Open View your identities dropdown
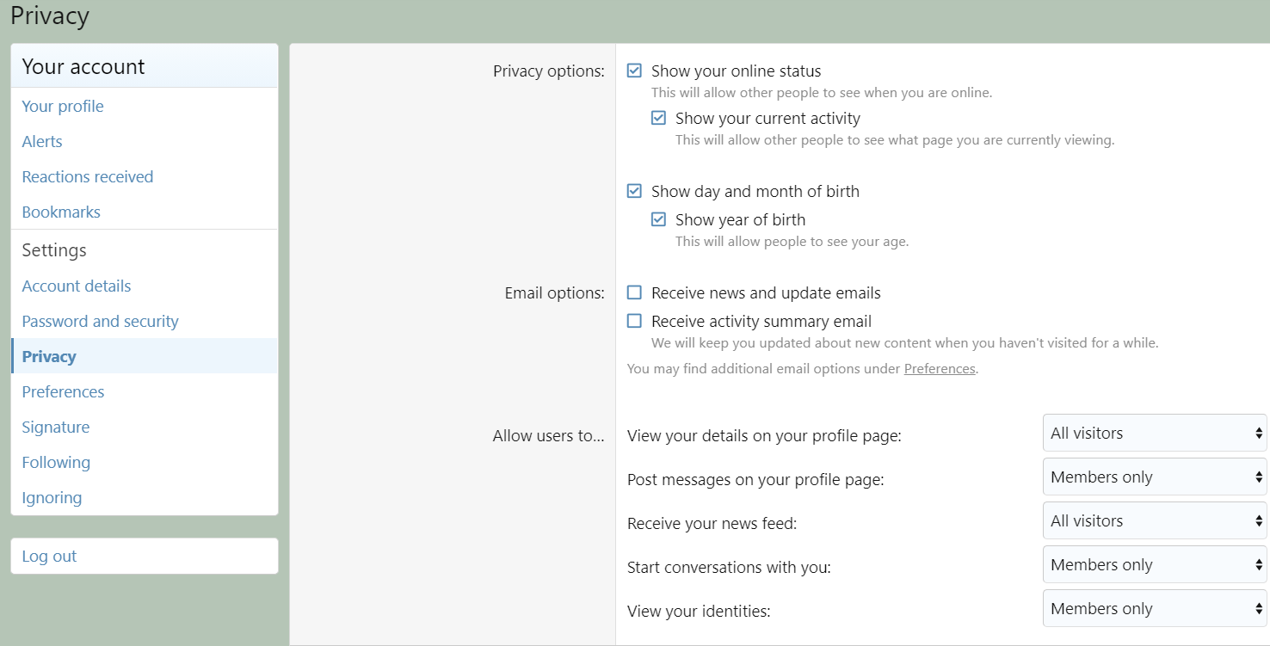 pyautogui.click(x=1154, y=609)
